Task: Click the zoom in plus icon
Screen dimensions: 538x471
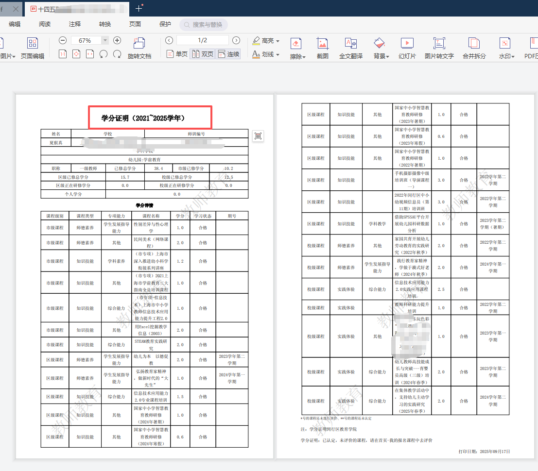Action: pyautogui.click(x=117, y=40)
